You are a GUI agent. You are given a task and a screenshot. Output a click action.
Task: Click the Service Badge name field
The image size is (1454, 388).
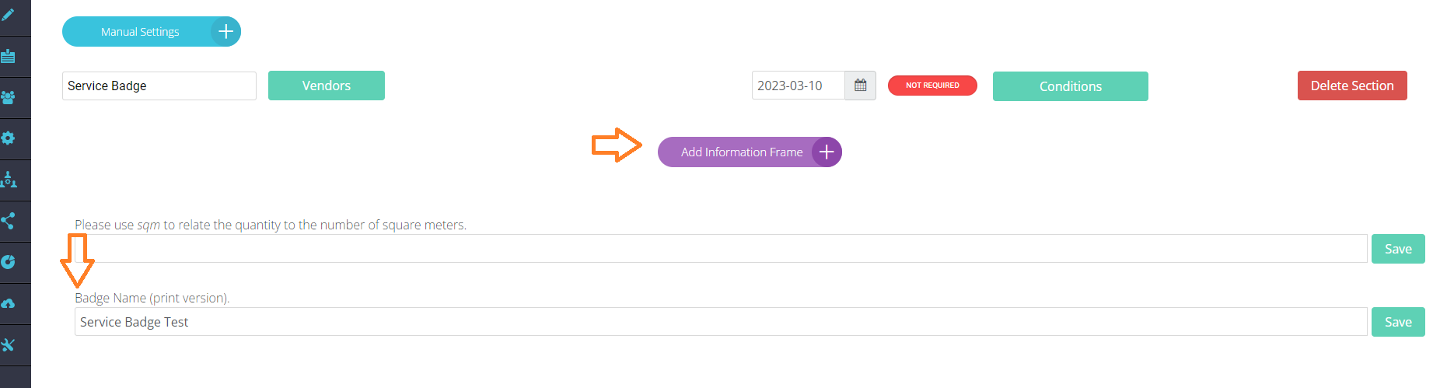(x=159, y=86)
